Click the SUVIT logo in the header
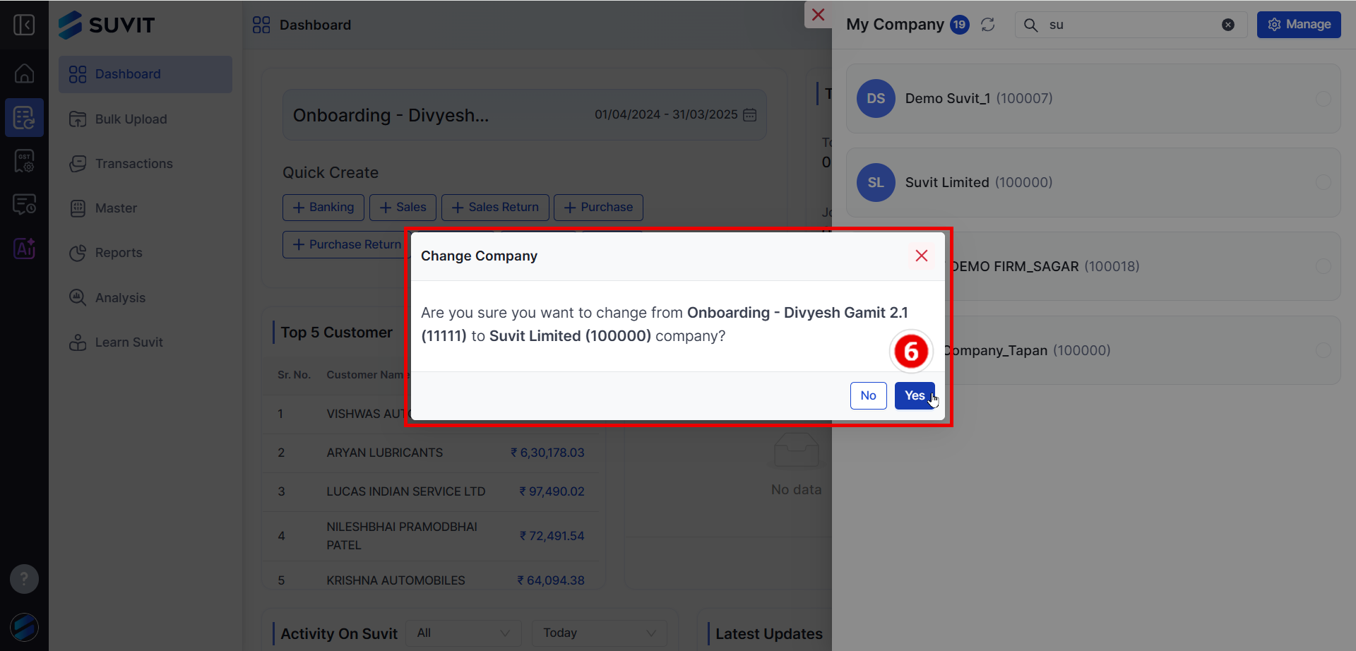The height and width of the screenshot is (651, 1356). (107, 25)
